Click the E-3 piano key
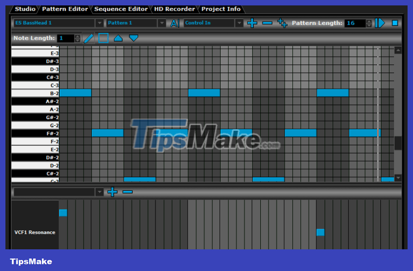The height and width of the screenshot is (271, 413). click(x=35, y=53)
